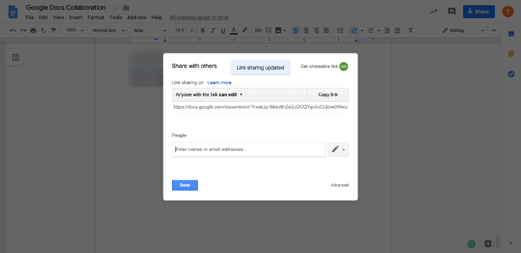This screenshot has height=253, width=521.
Task: Open the text color picker
Action: pyautogui.click(x=234, y=30)
